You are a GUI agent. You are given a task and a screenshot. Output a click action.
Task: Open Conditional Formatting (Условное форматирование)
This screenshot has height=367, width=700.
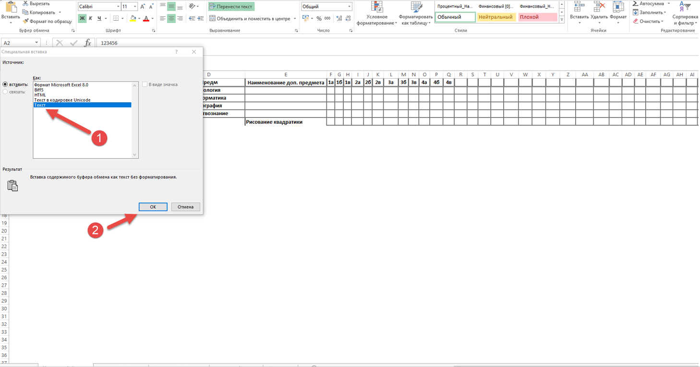coord(377,13)
